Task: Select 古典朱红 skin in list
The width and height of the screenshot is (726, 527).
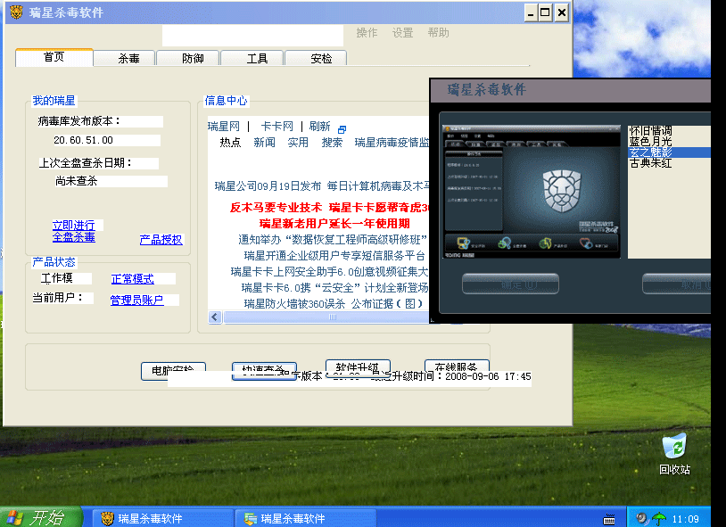Action: pyautogui.click(x=669, y=163)
